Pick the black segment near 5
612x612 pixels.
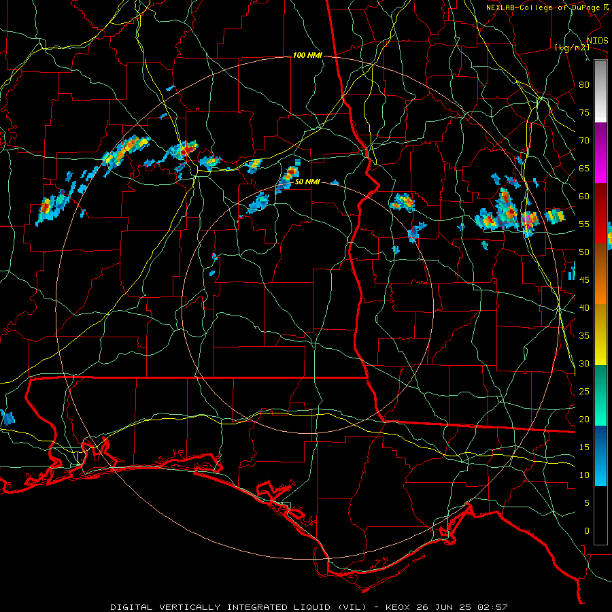pyautogui.click(x=600, y=515)
